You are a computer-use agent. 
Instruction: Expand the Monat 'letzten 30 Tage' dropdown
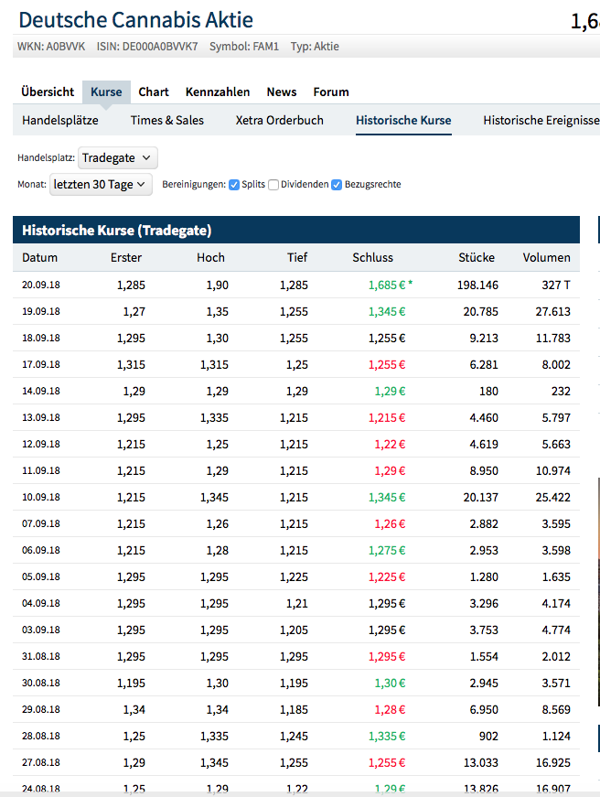pyautogui.click(x=101, y=185)
